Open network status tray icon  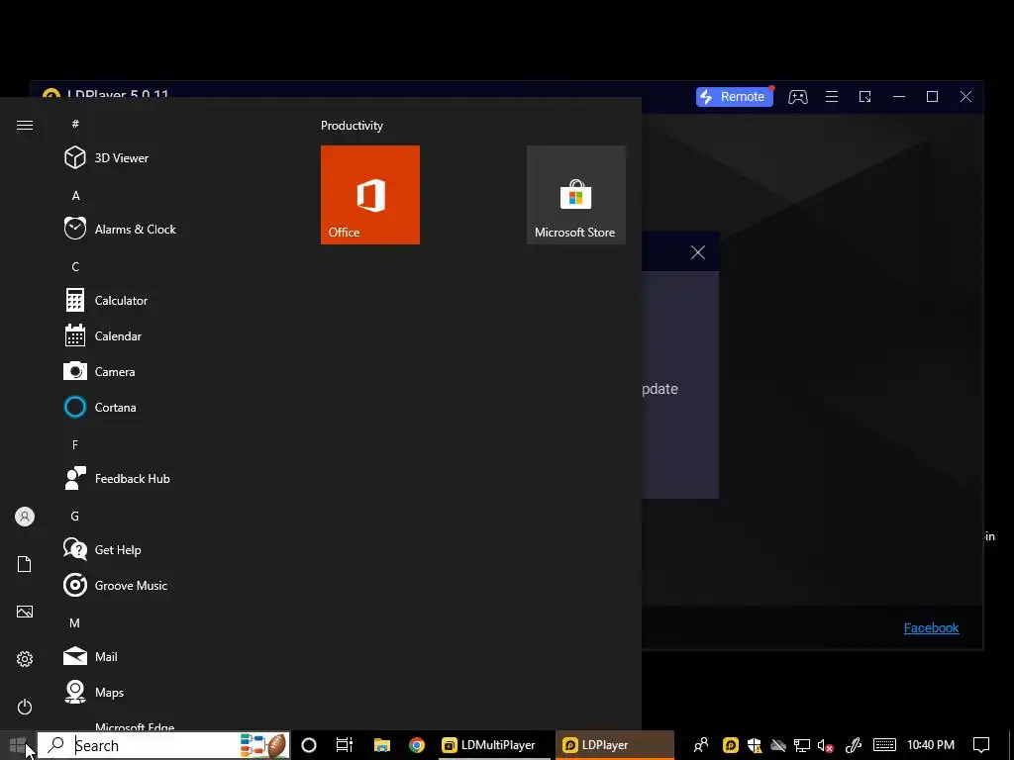tap(802, 745)
